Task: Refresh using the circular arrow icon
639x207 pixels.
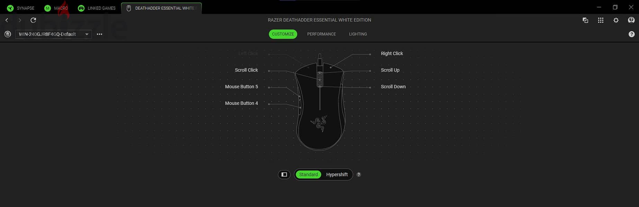Action: tap(33, 20)
